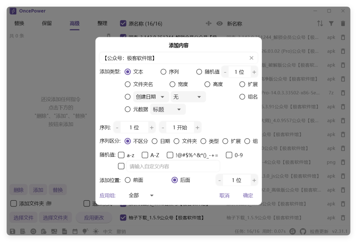Screen dimensions: 357x242
Task: Decrease the 序列 digits stepper
Action: point(117,128)
